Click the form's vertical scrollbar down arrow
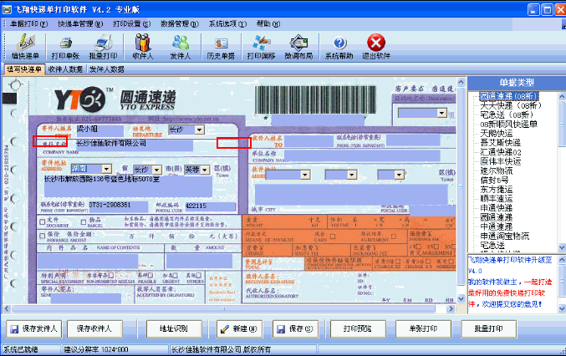This screenshot has width=566, height=356. point(461,298)
